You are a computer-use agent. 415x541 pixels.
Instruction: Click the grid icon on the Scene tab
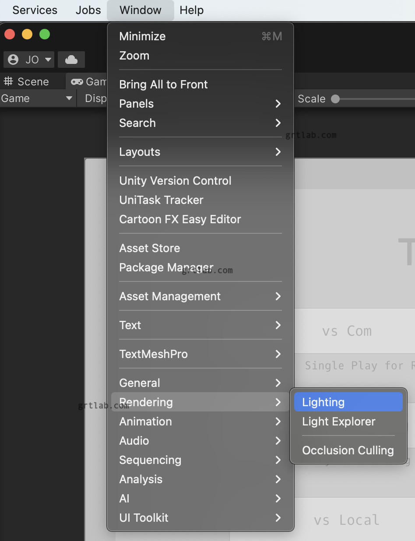point(9,81)
